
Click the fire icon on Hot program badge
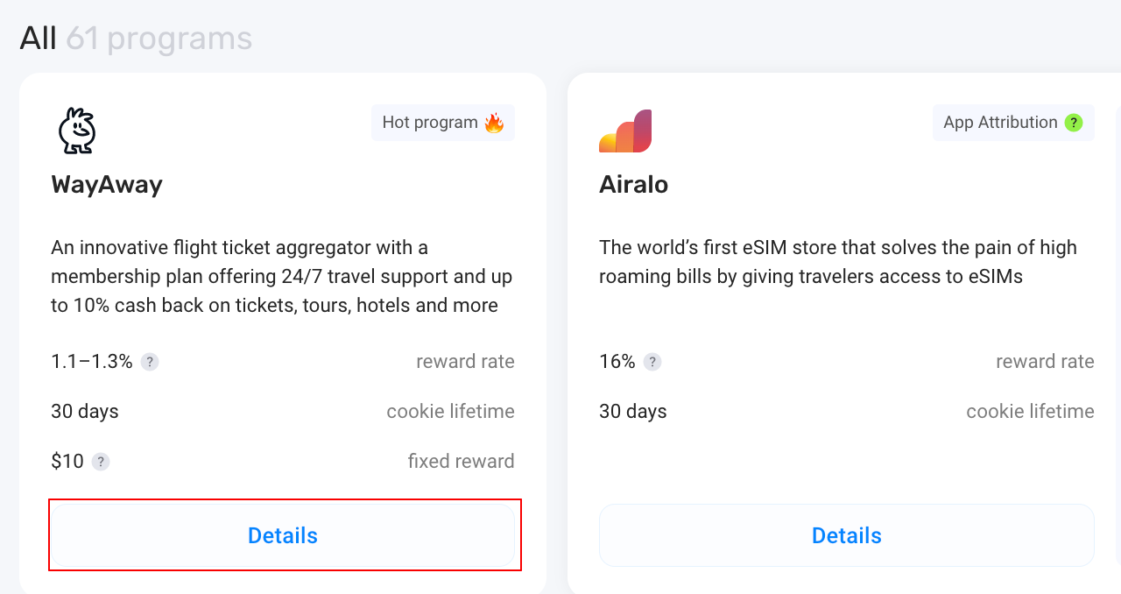494,123
